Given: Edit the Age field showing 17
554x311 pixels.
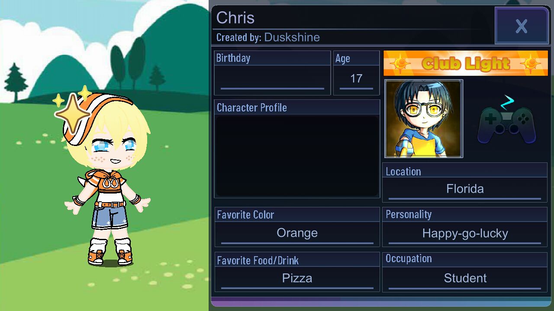Looking at the screenshot, I should pyautogui.click(x=356, y=80).
